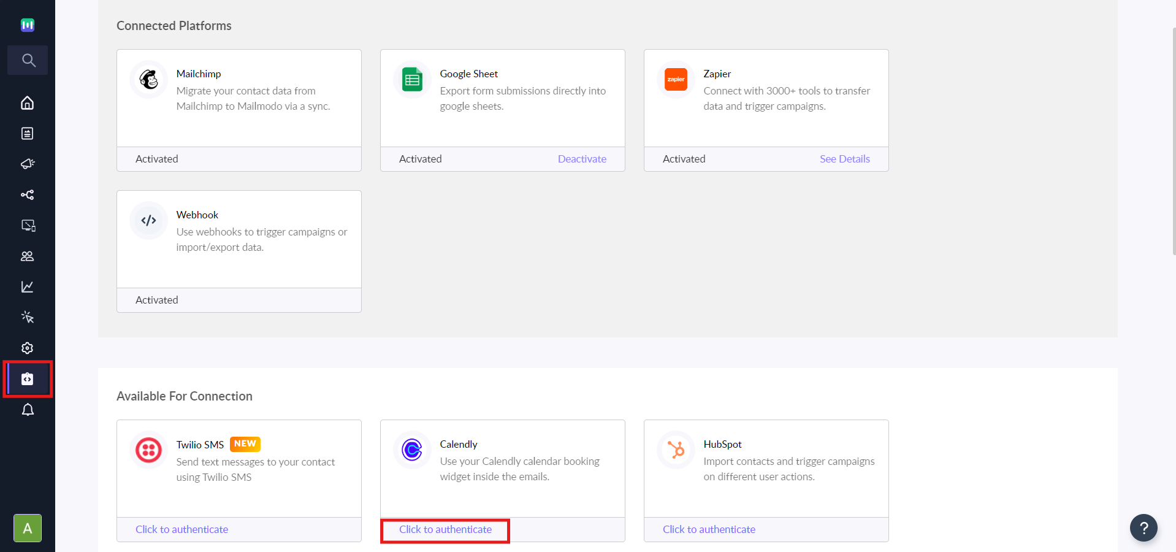1176x552 pixels.
Task: Click Google Sheet description 'Export form submissions'
Action: (x=523, y=98)
